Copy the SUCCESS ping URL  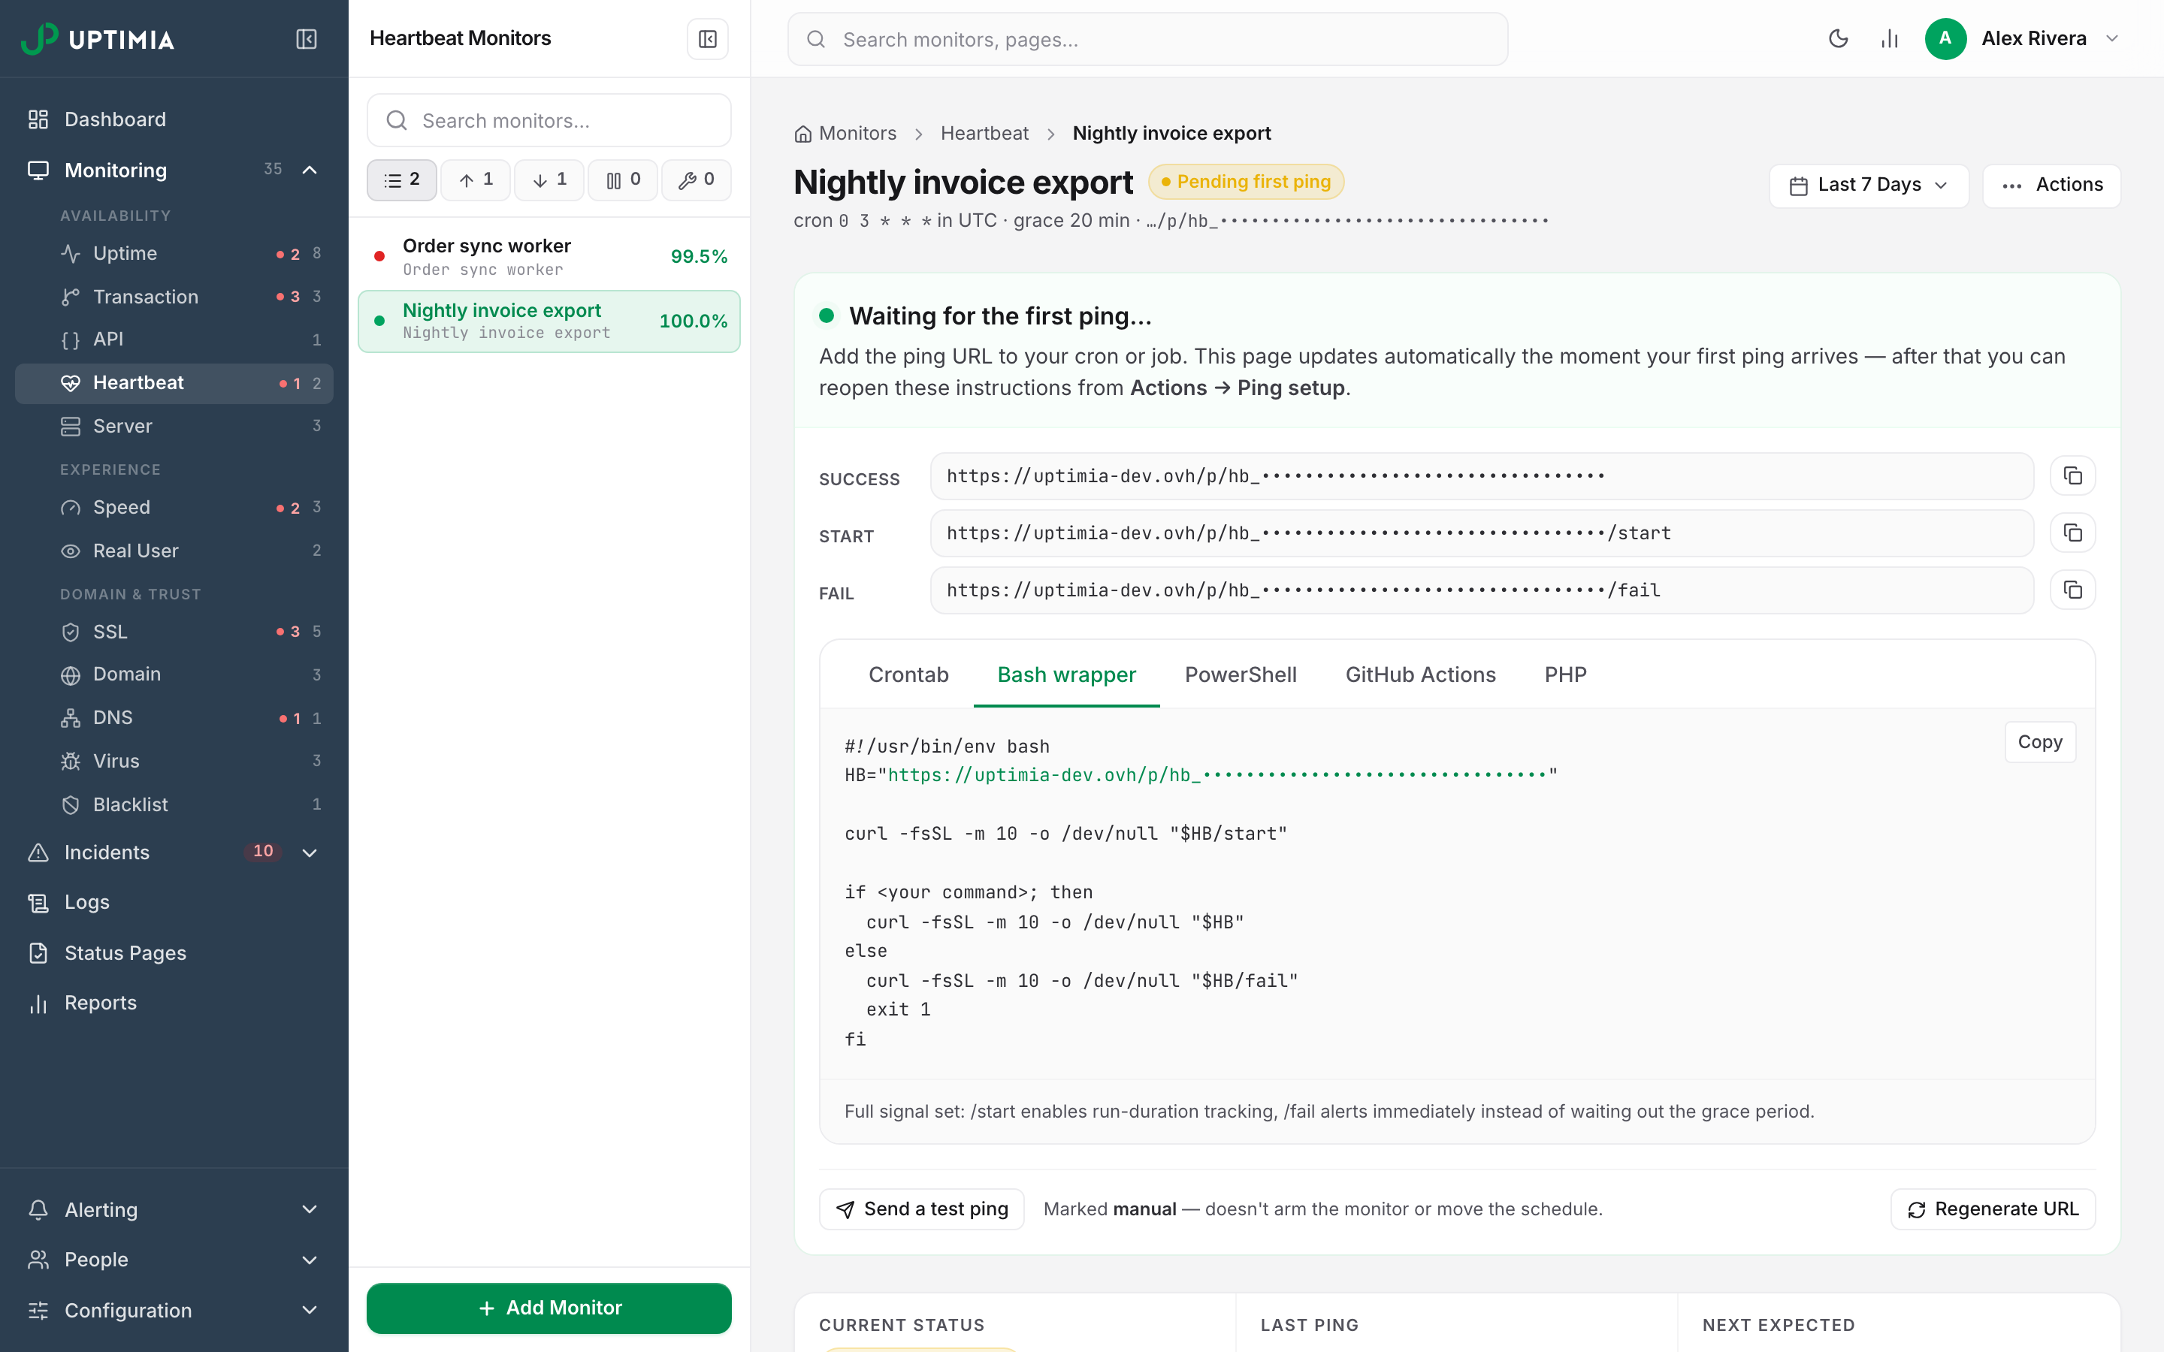(2072, 475)
